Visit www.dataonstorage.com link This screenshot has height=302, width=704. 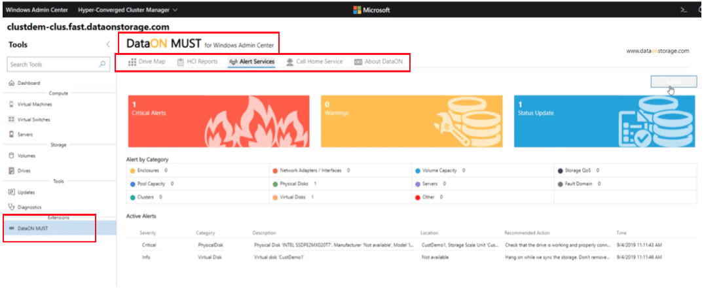[x=658, y=51]
